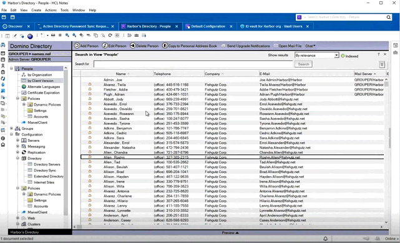Click the Delete Person icon

(133, 46)
